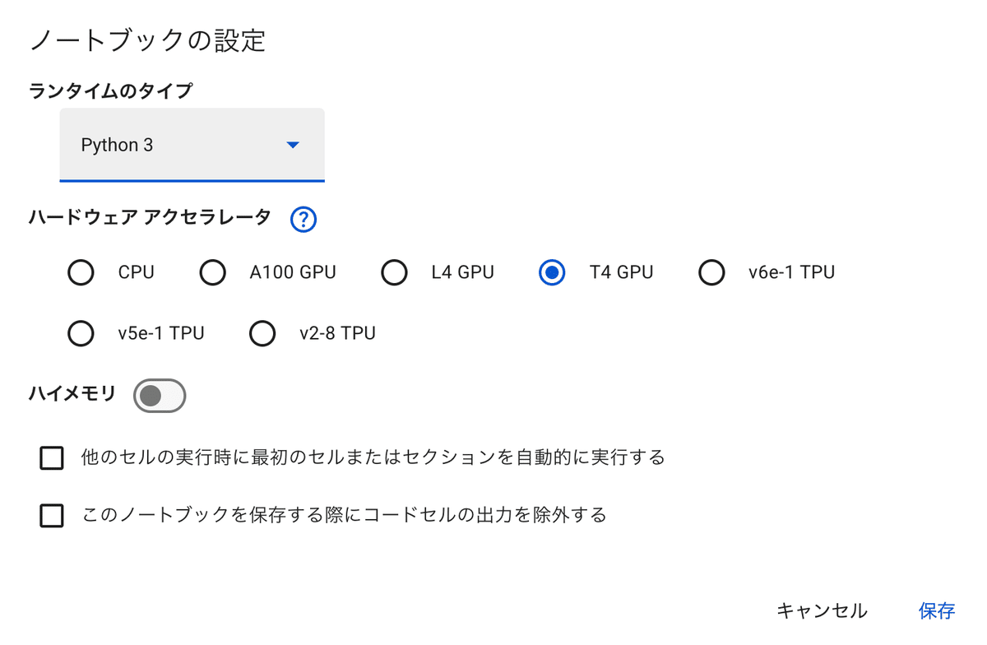Image resolution: width=987 pixels, height=645 pixels.
Task: Choose the v5e-1 TPU option
Action: 81,333
